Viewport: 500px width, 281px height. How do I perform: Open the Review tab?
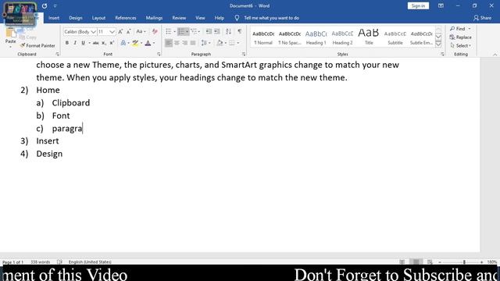179,18
